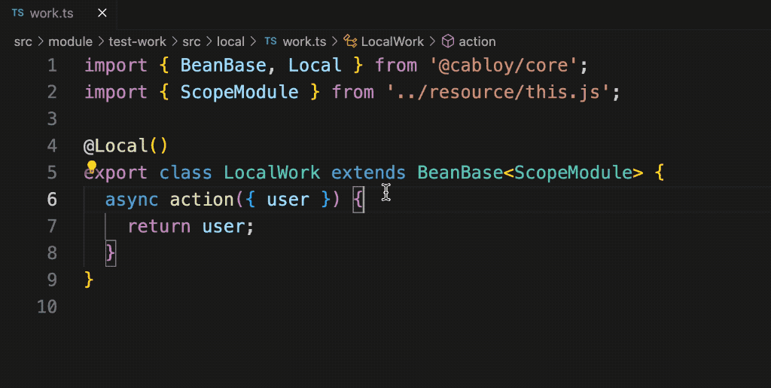
Task: Click the @Local decorator on line 4
Action: pyautogui.click(x=115, y=145)
